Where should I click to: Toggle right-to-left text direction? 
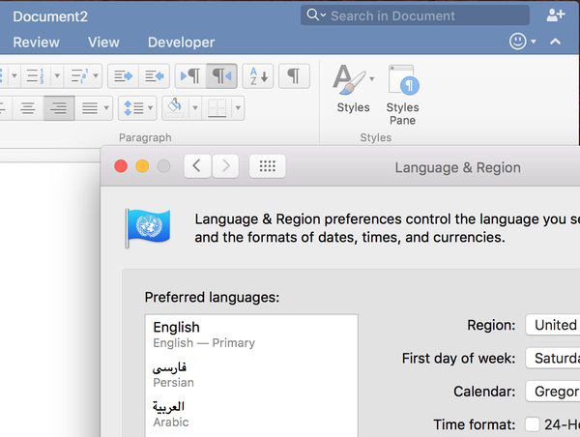pyautogui.click(x=221, y=75)
